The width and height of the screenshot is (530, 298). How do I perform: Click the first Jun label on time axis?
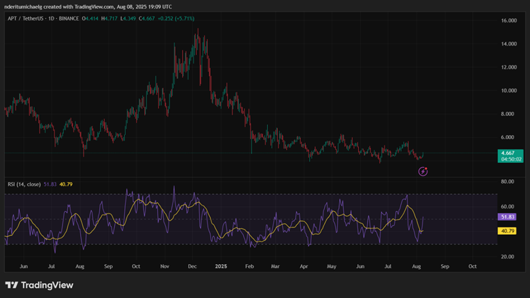coord(24,267)
